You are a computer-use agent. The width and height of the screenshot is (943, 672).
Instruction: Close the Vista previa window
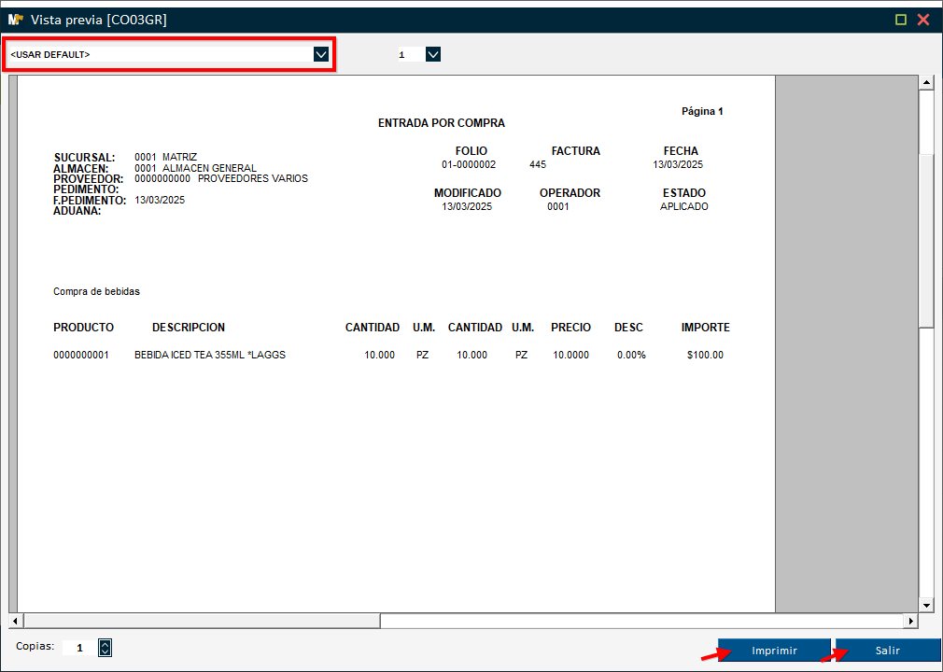(923, 20)
